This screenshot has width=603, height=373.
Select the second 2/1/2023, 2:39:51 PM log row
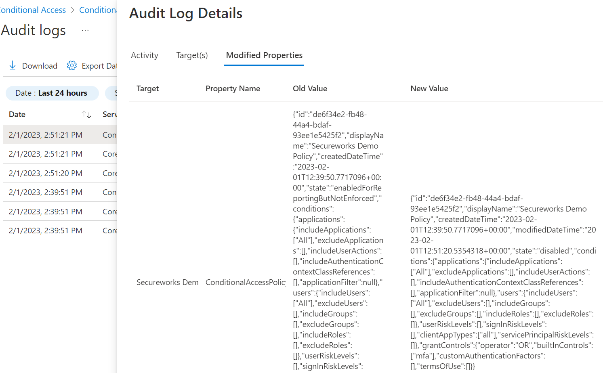(60, 212)
